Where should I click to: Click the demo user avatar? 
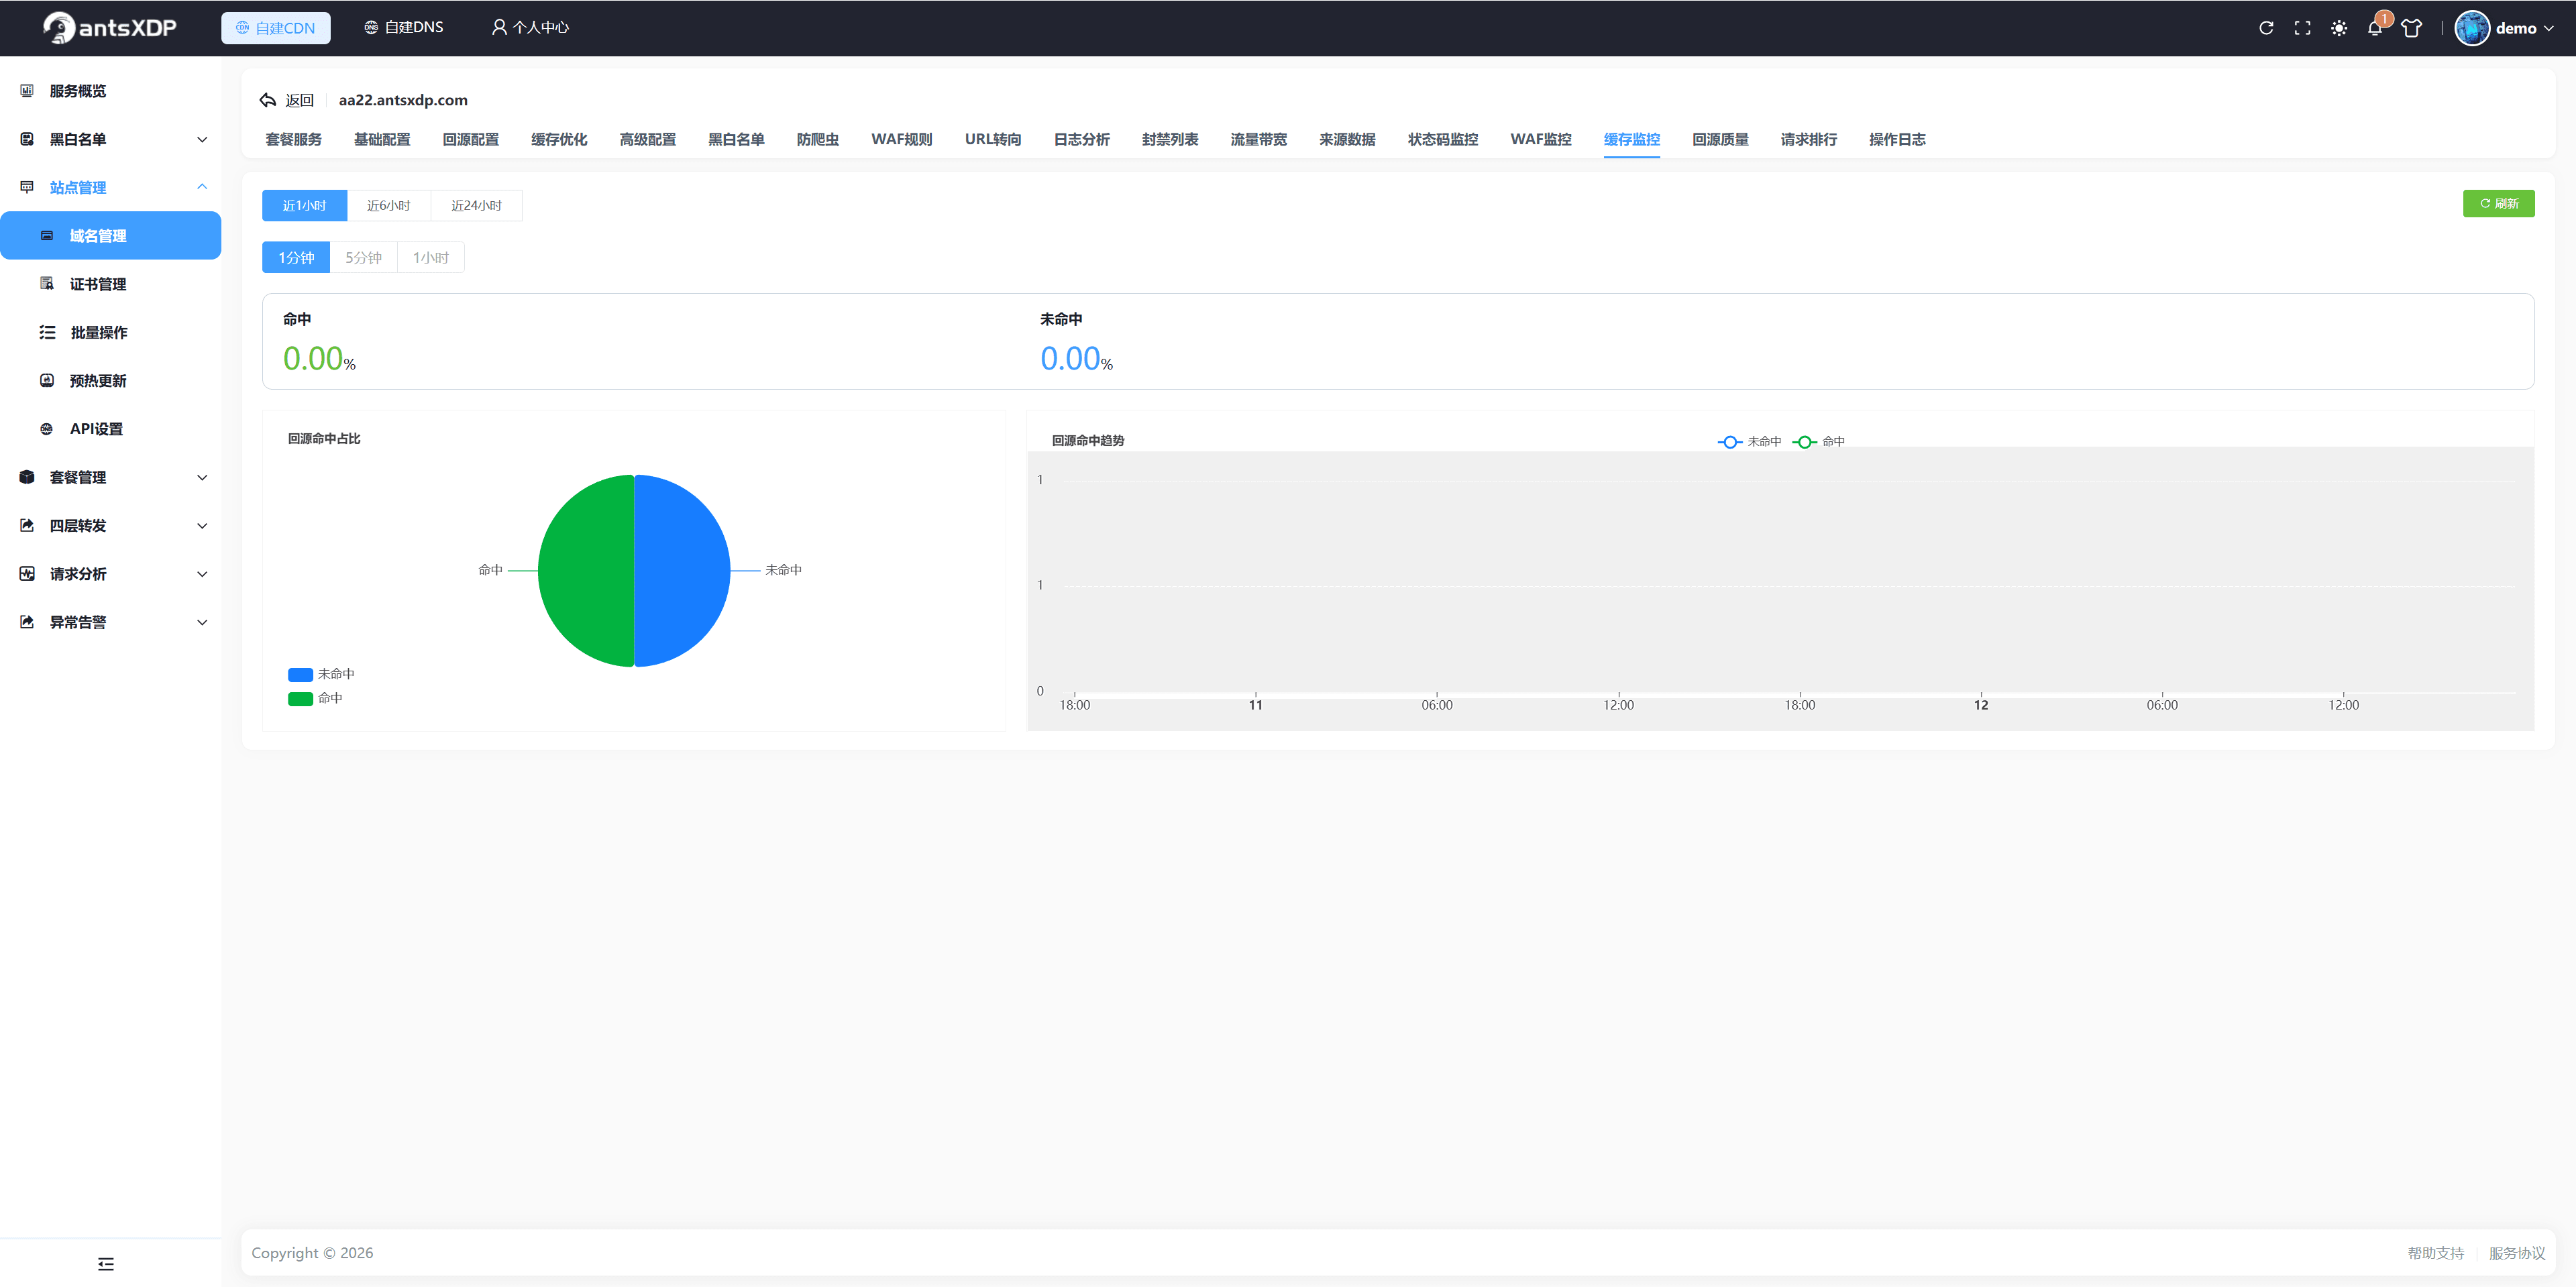2471,28
